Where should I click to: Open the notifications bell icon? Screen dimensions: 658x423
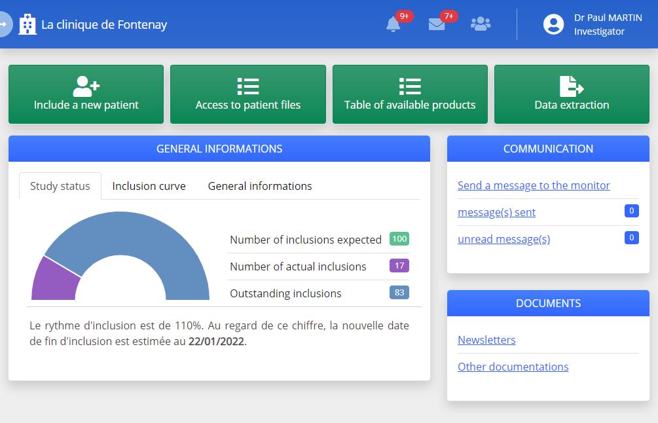(x=393, y=25)
